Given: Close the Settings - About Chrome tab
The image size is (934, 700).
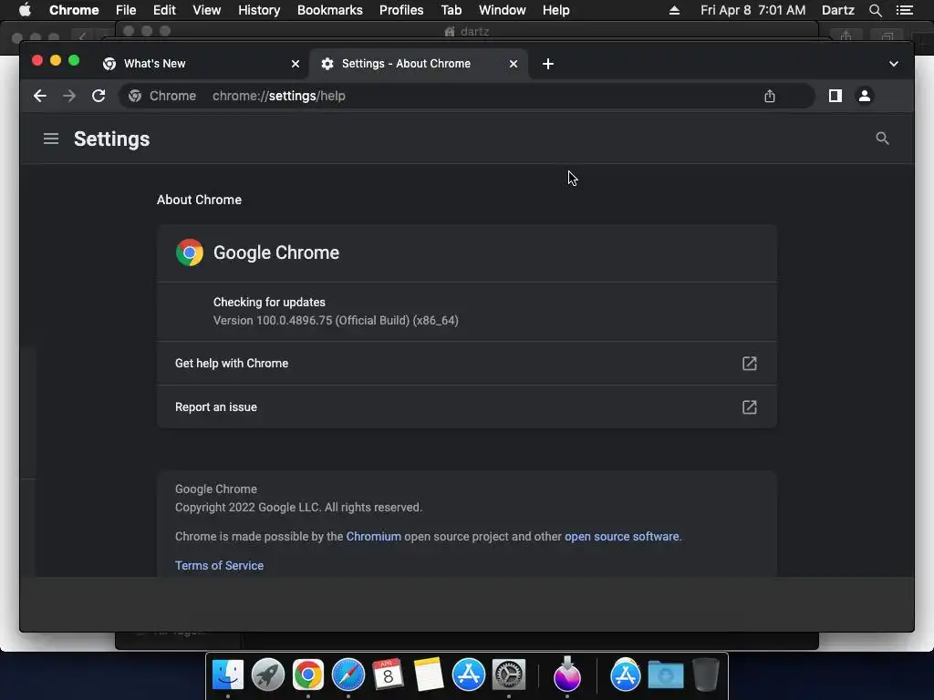Looking at the screenshot, I should tap(514, 64).
